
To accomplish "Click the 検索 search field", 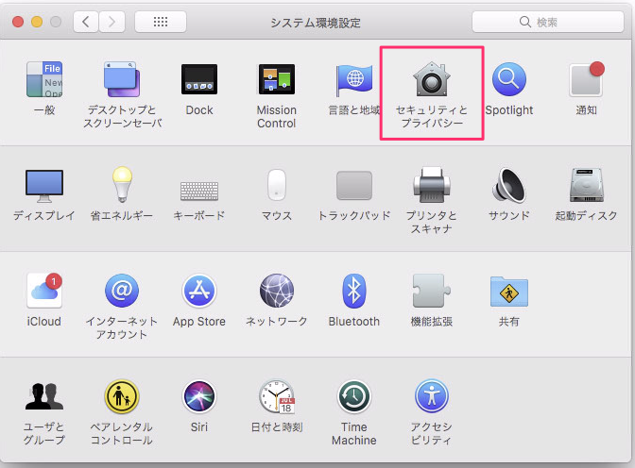I will coord(547,22).
